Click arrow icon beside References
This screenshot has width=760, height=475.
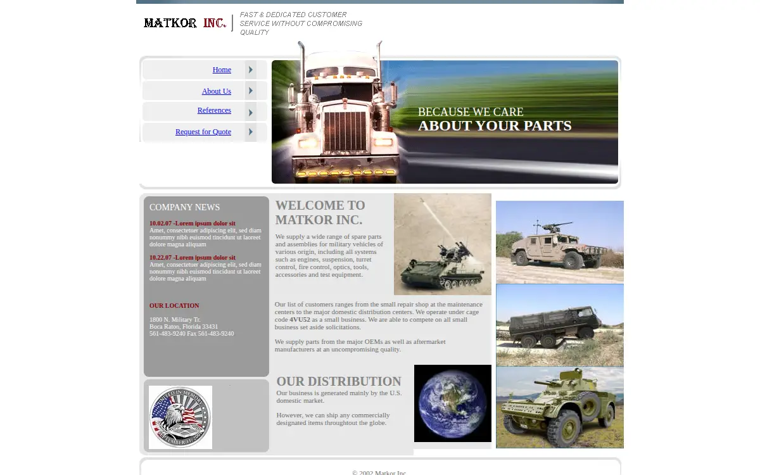251,112
